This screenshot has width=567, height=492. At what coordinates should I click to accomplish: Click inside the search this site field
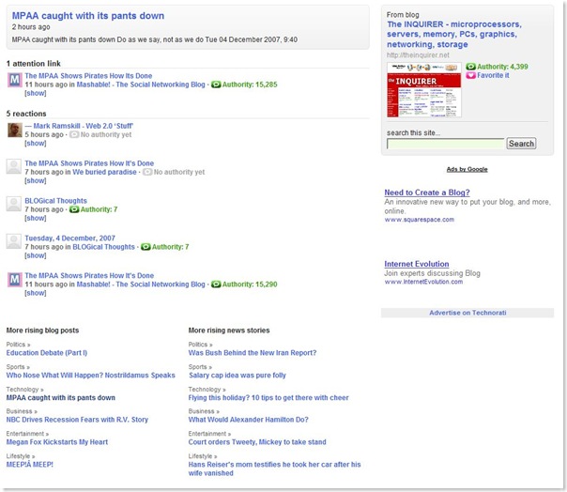446,144
